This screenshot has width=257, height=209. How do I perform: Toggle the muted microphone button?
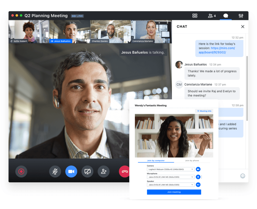55,172
